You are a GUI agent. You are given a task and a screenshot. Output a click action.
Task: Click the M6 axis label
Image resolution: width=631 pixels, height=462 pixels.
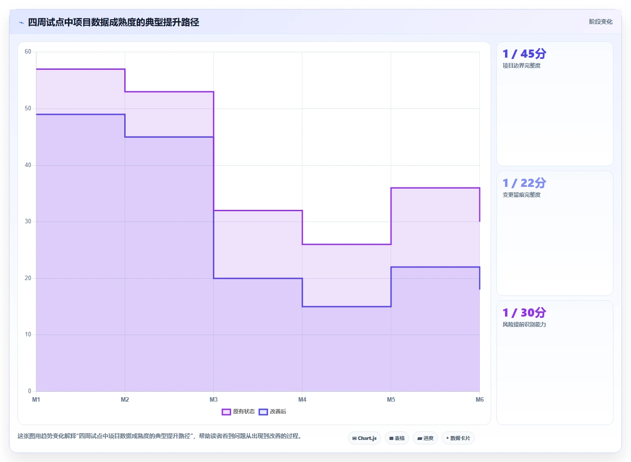pyautogui.click(x=480, y=399)
